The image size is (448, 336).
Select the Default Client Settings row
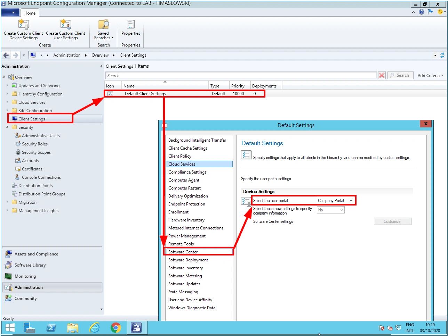click(x=145, y=94)
